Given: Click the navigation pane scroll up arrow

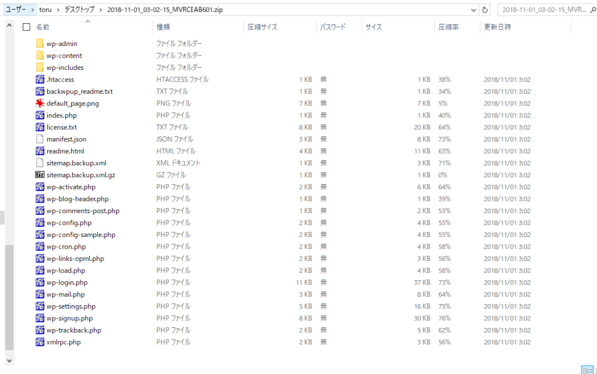Looking at the screenshot, I should (9, 26).
